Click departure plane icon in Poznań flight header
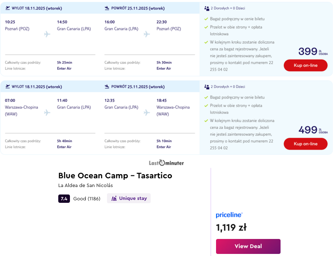Image resolution: width=333 pixels, height=256 pixels. pos(7,8)
